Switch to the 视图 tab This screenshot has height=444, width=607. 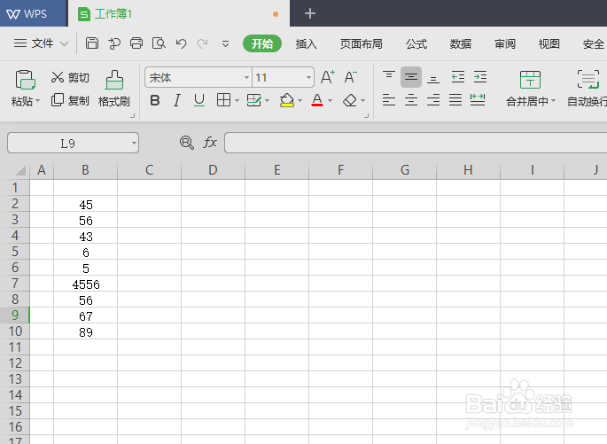tap(549, 43)
